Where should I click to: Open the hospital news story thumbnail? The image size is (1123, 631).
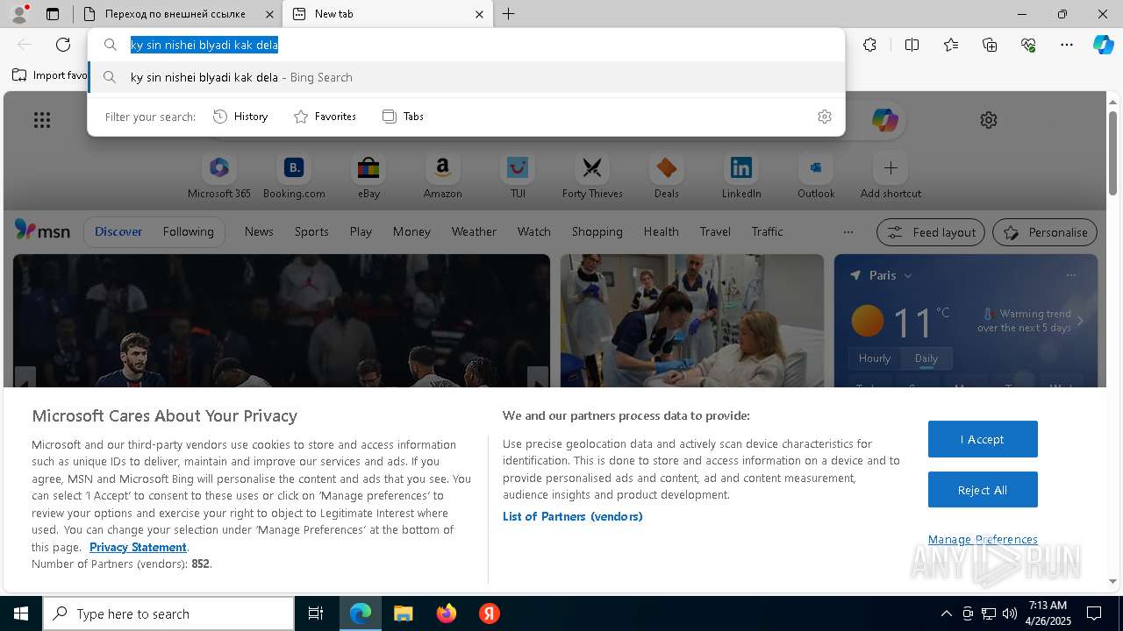click(x=692, y=321)
